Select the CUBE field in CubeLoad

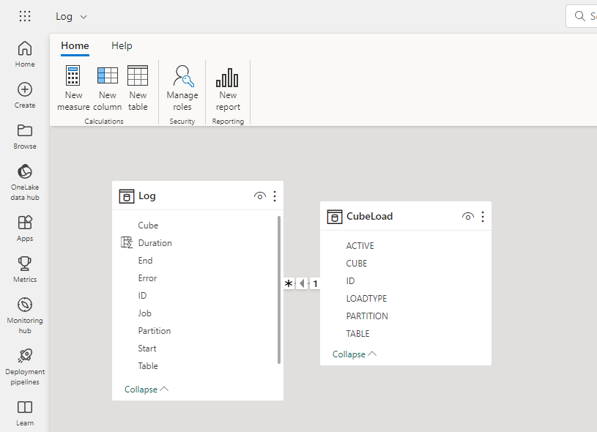[x=357, y=264]
